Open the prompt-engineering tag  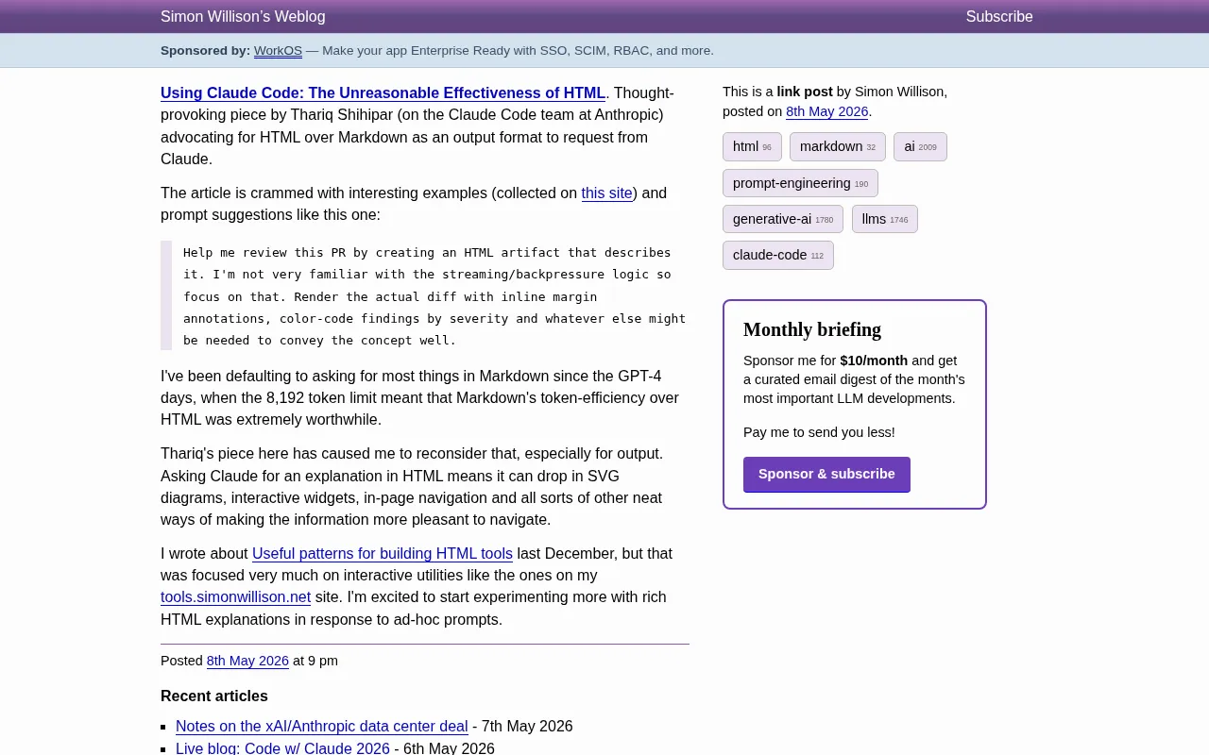[800, 183]
